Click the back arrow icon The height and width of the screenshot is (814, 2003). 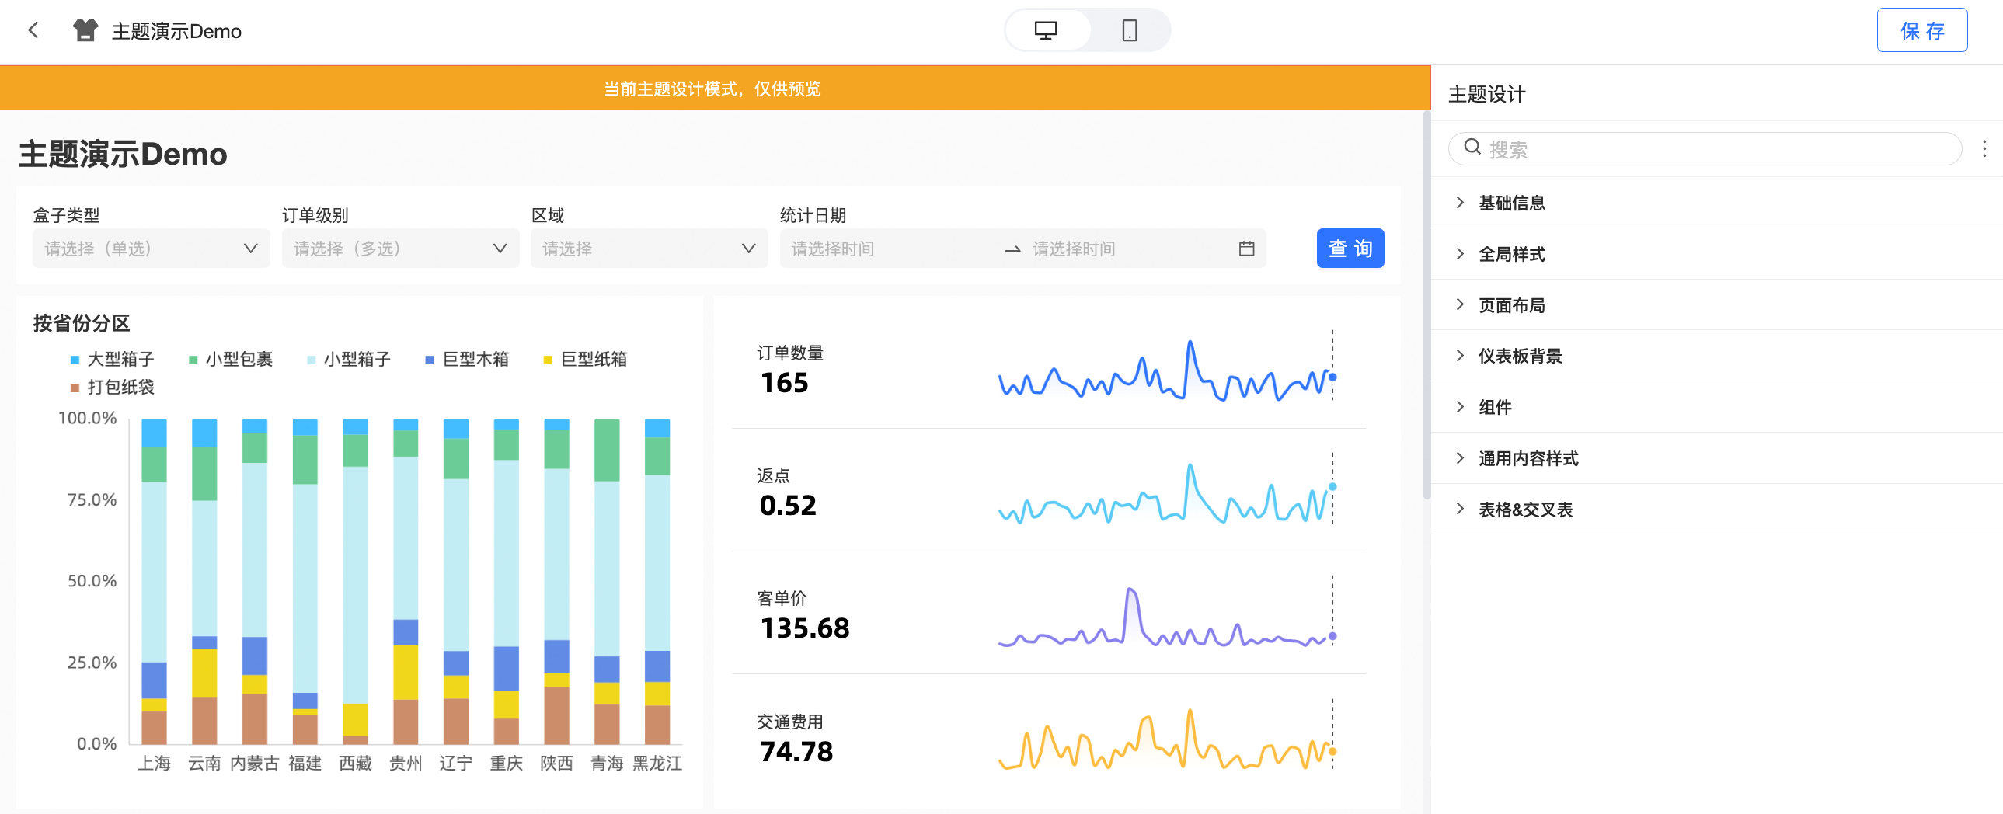33,30
